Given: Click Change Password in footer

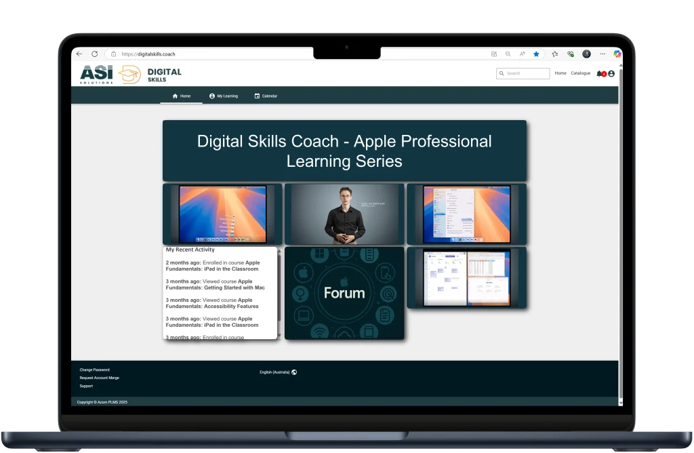Looking at the screenshot, I should 95,370.
